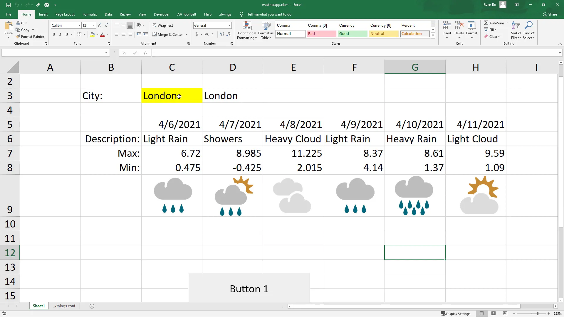564x317 pixels.
Task: Open the xlwings ribbon tab
Action: tap(225, 14)
